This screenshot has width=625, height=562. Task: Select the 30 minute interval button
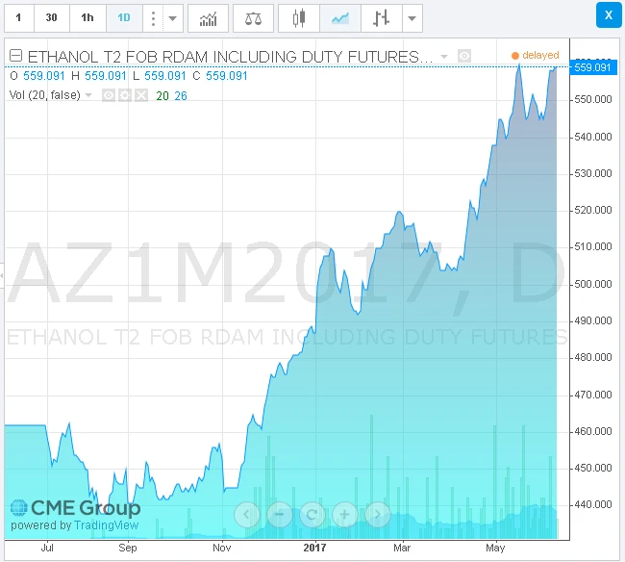pos(51,18)
